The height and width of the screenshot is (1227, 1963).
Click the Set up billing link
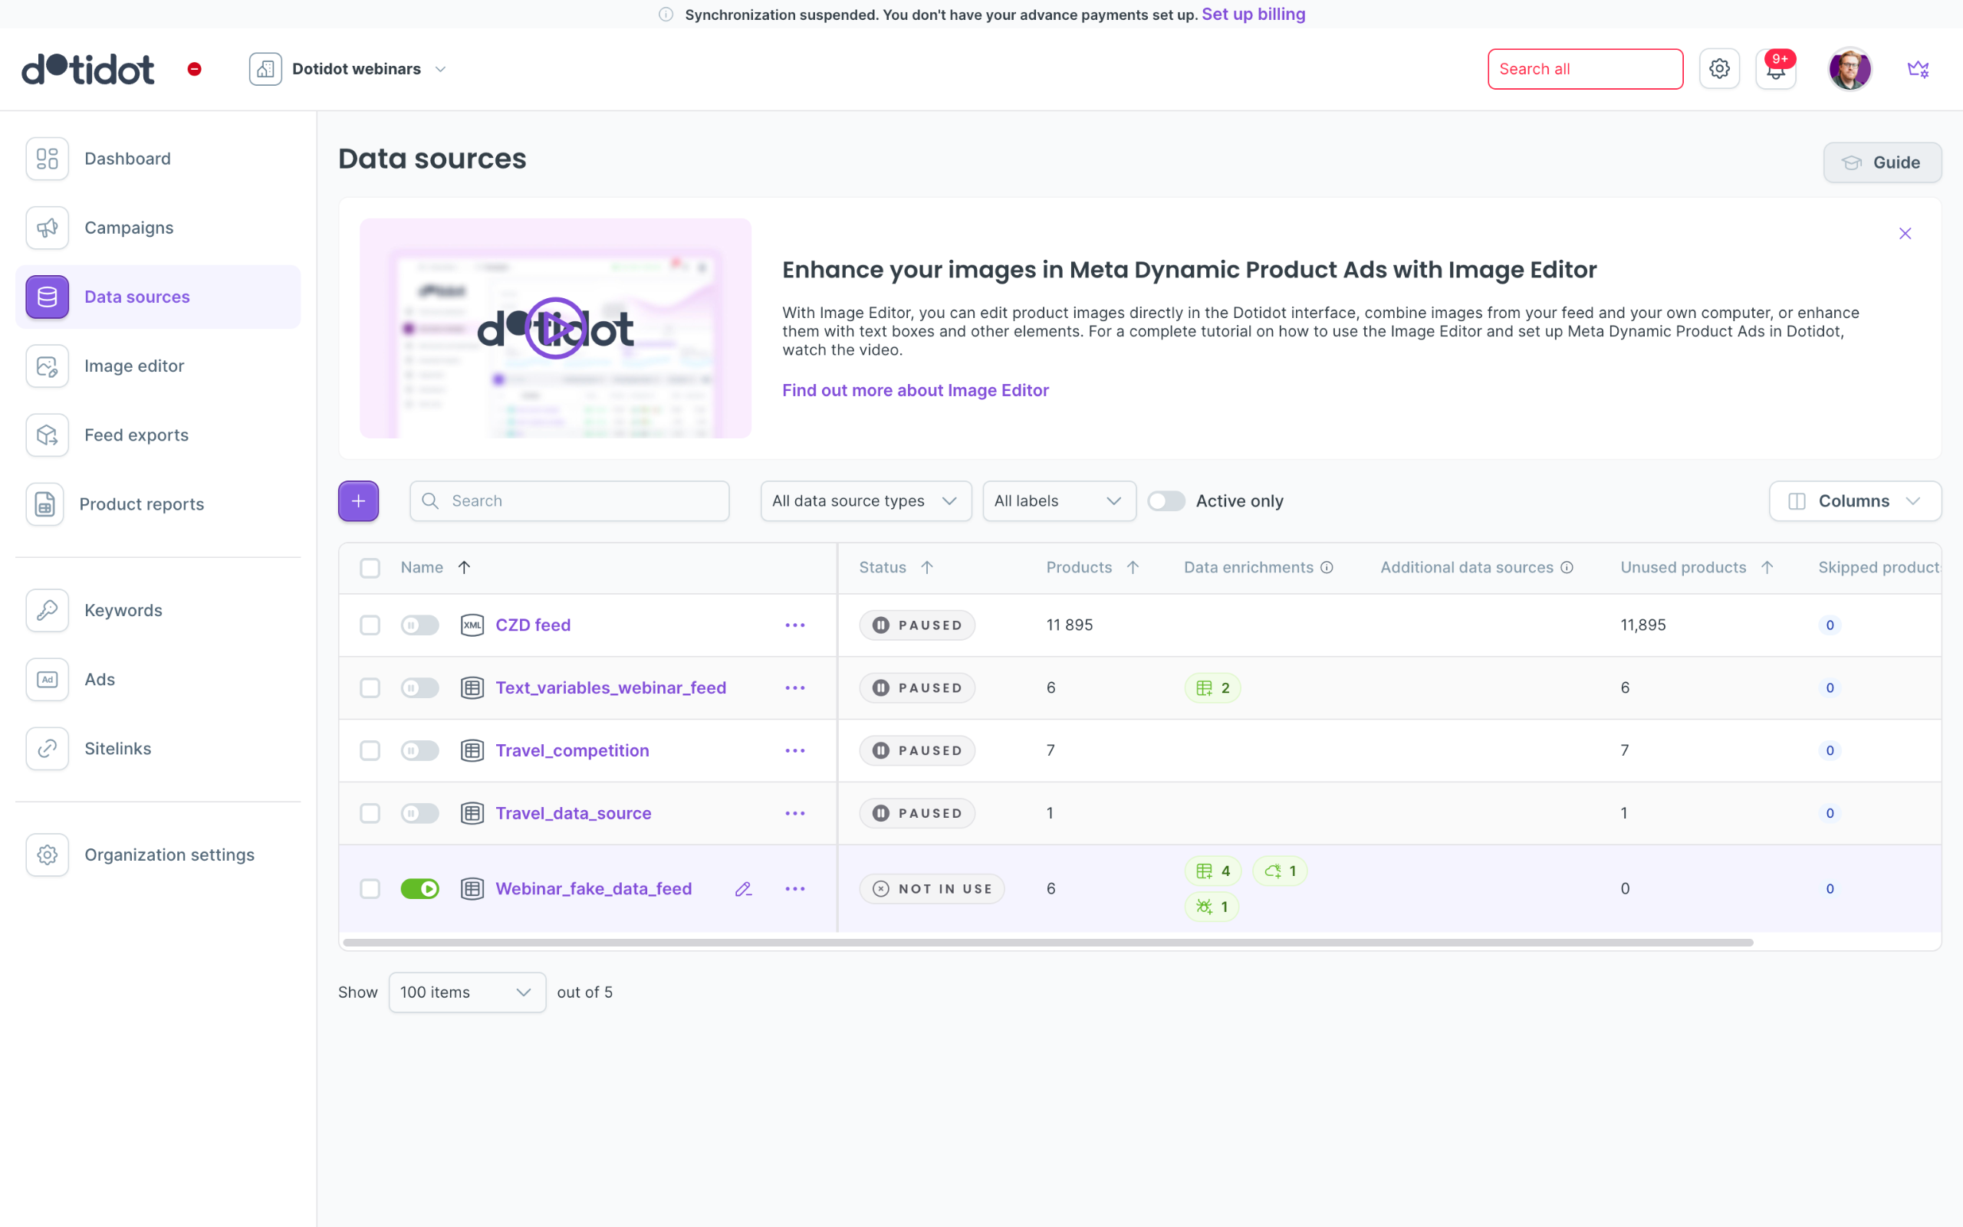[x=1253, y=14]
